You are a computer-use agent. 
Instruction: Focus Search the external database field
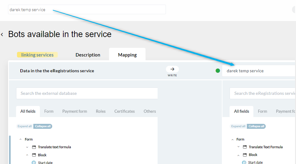87,93
